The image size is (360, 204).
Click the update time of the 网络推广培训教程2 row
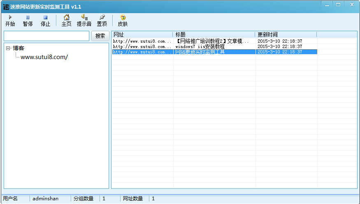[x=280, y=41]
